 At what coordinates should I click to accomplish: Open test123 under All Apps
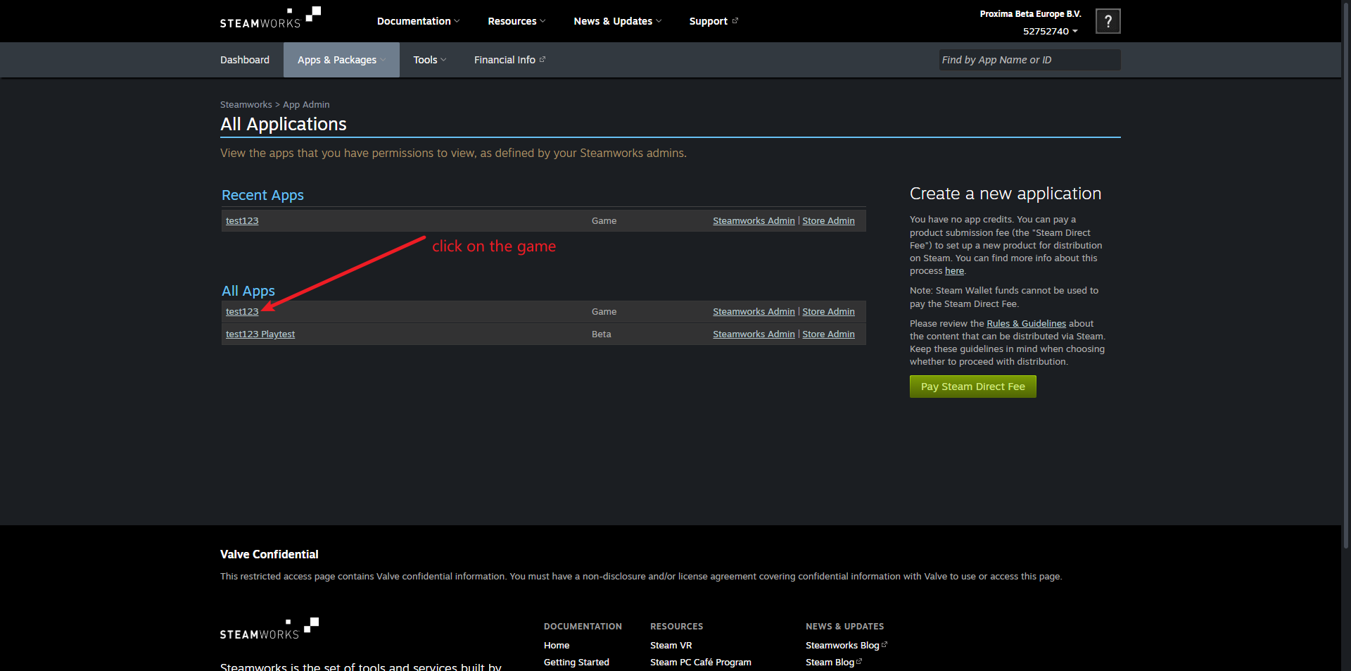click(x=242, y=311)
